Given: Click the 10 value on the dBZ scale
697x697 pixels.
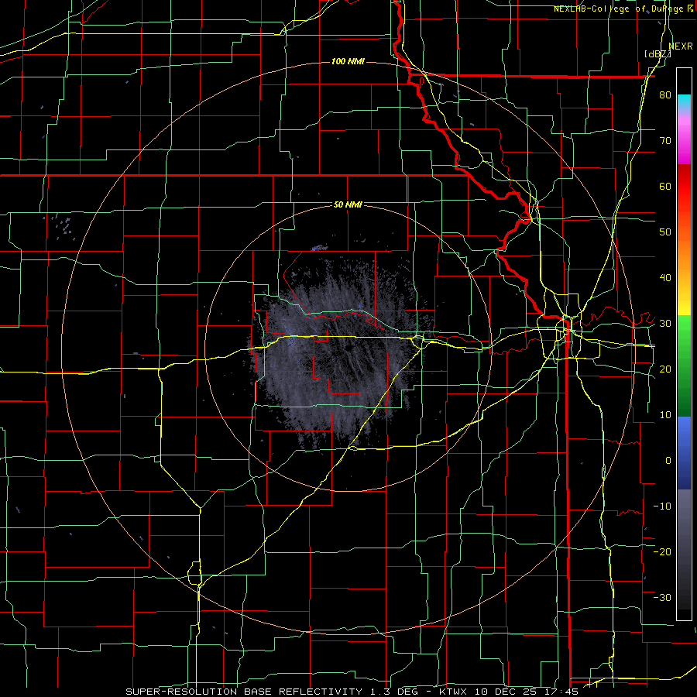Looking at the screenshot, I should [x=665, y=415].
